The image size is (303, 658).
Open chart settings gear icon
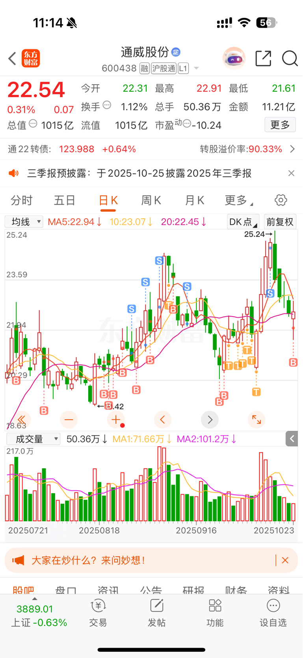coord(281,200)
